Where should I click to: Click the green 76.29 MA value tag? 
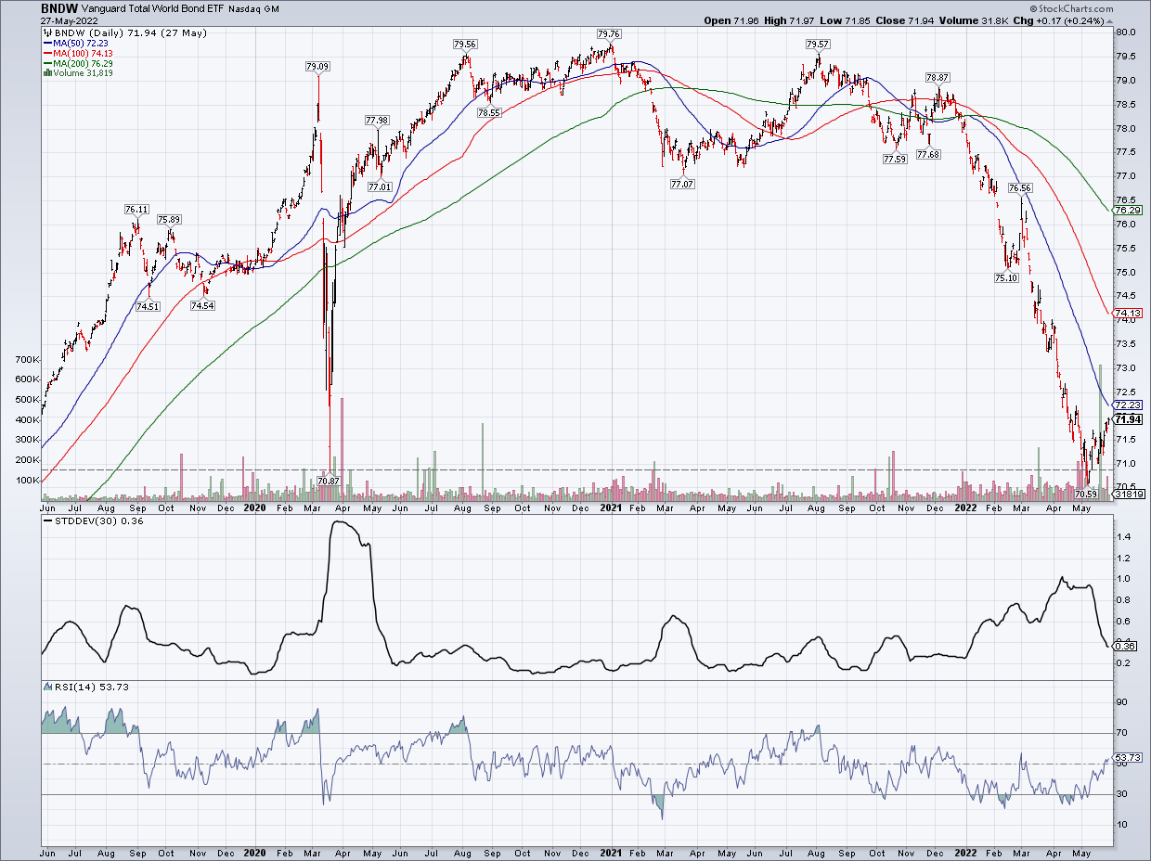pos(1129,211)
